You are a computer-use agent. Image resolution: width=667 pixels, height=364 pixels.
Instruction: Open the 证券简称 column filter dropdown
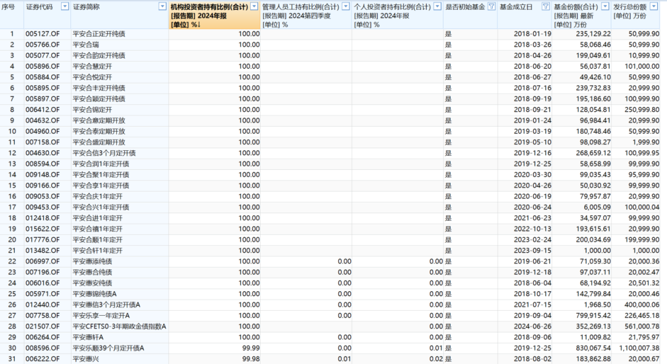(162, 6)
